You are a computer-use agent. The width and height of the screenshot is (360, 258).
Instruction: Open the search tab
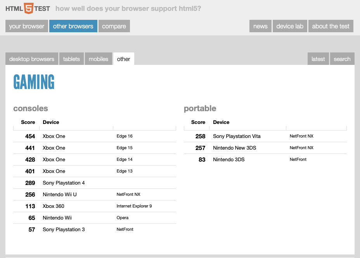pyautogui.click(x=342, y=59)
